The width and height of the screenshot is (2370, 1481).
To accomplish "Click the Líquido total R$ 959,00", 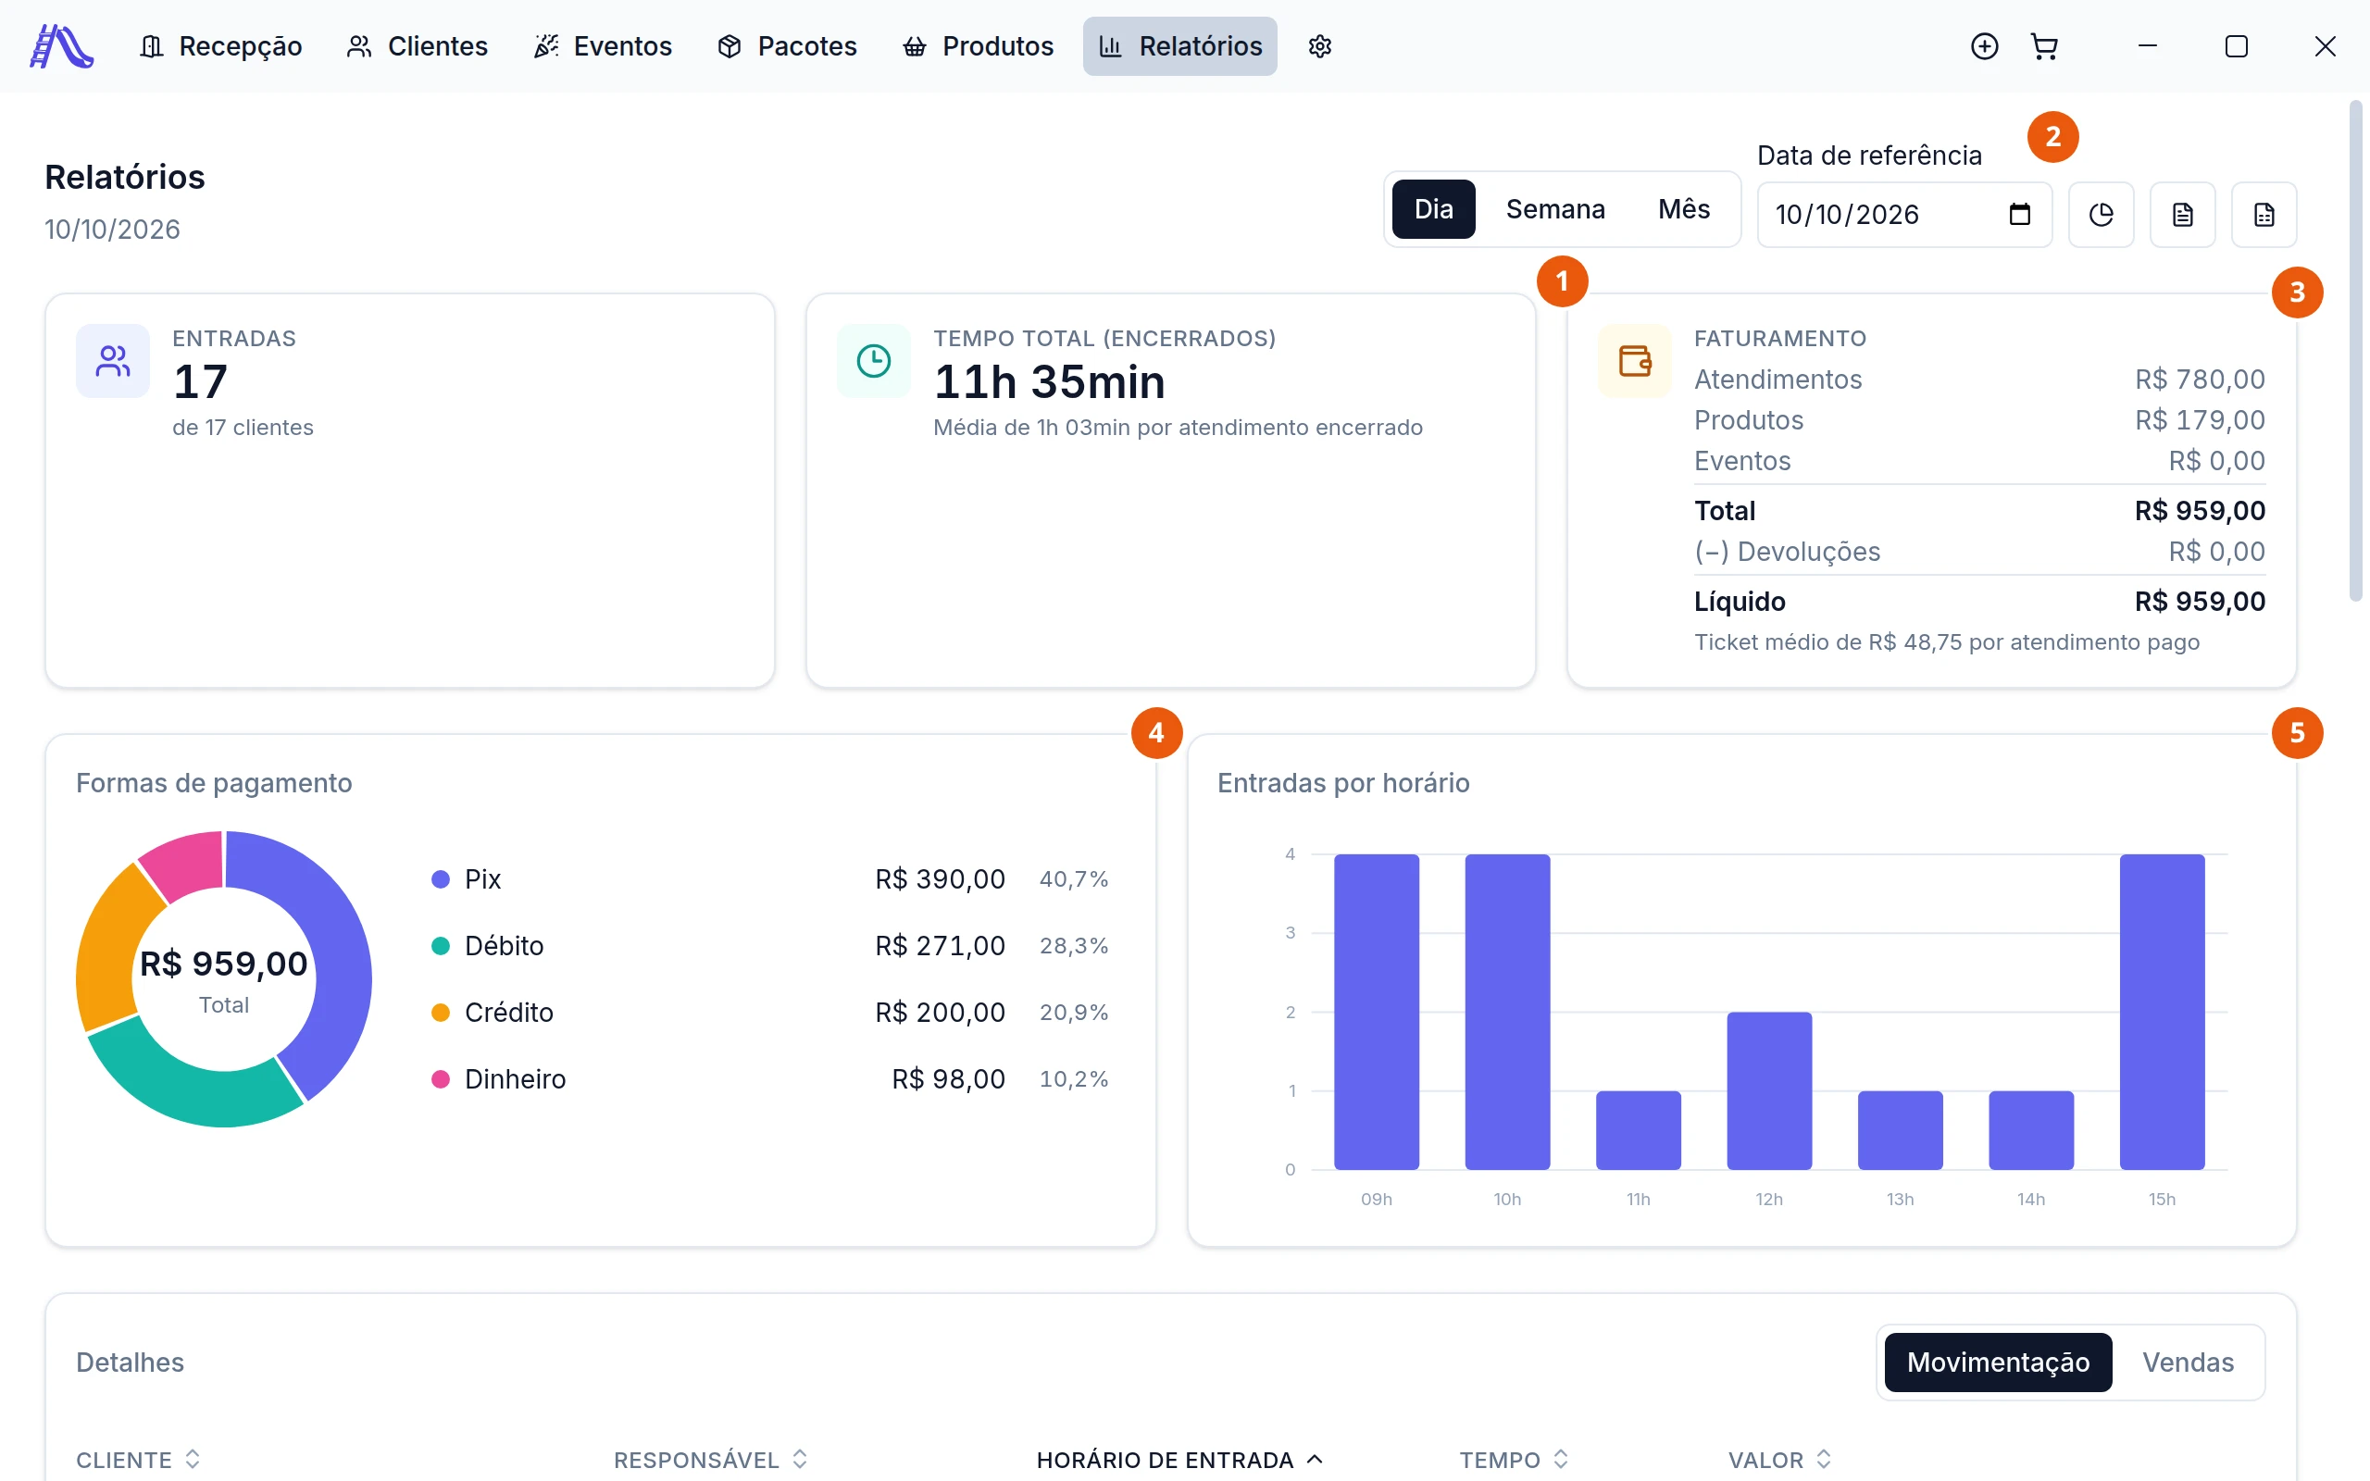I will point(2200,602).
